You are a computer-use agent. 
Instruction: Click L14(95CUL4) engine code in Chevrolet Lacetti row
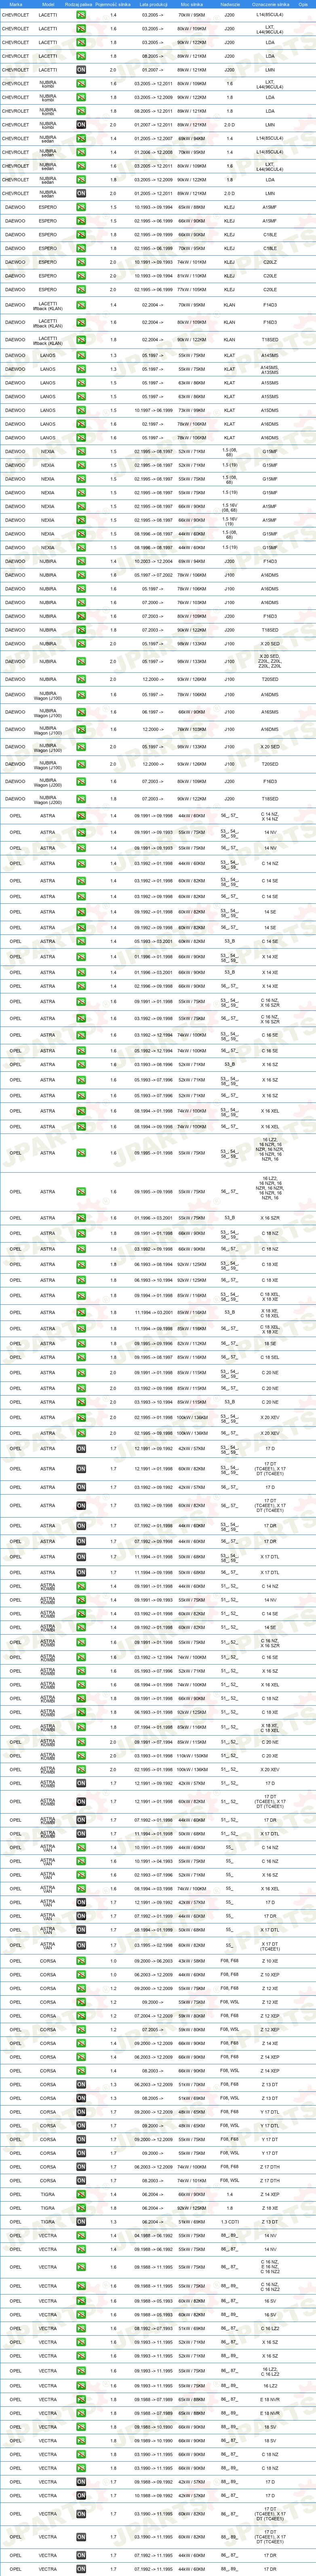270,15
